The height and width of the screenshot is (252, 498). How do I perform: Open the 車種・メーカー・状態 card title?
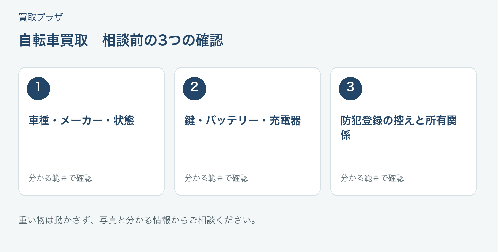(x=81, y=121)
